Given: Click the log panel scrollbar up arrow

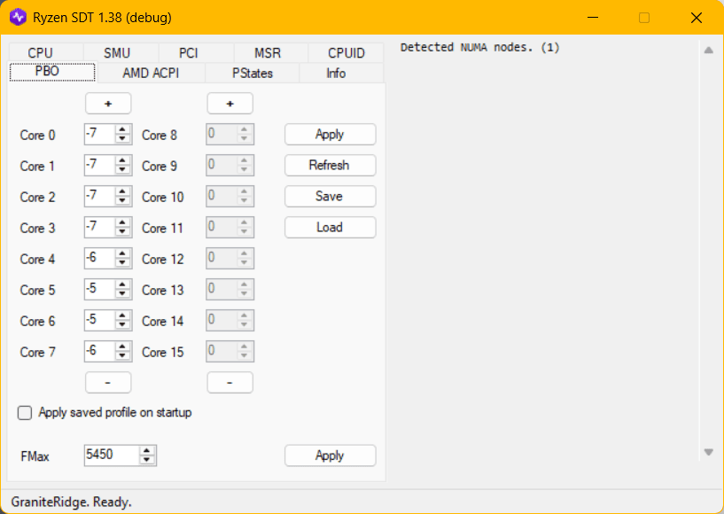Looking at the screenshot, I should point(709,50).
